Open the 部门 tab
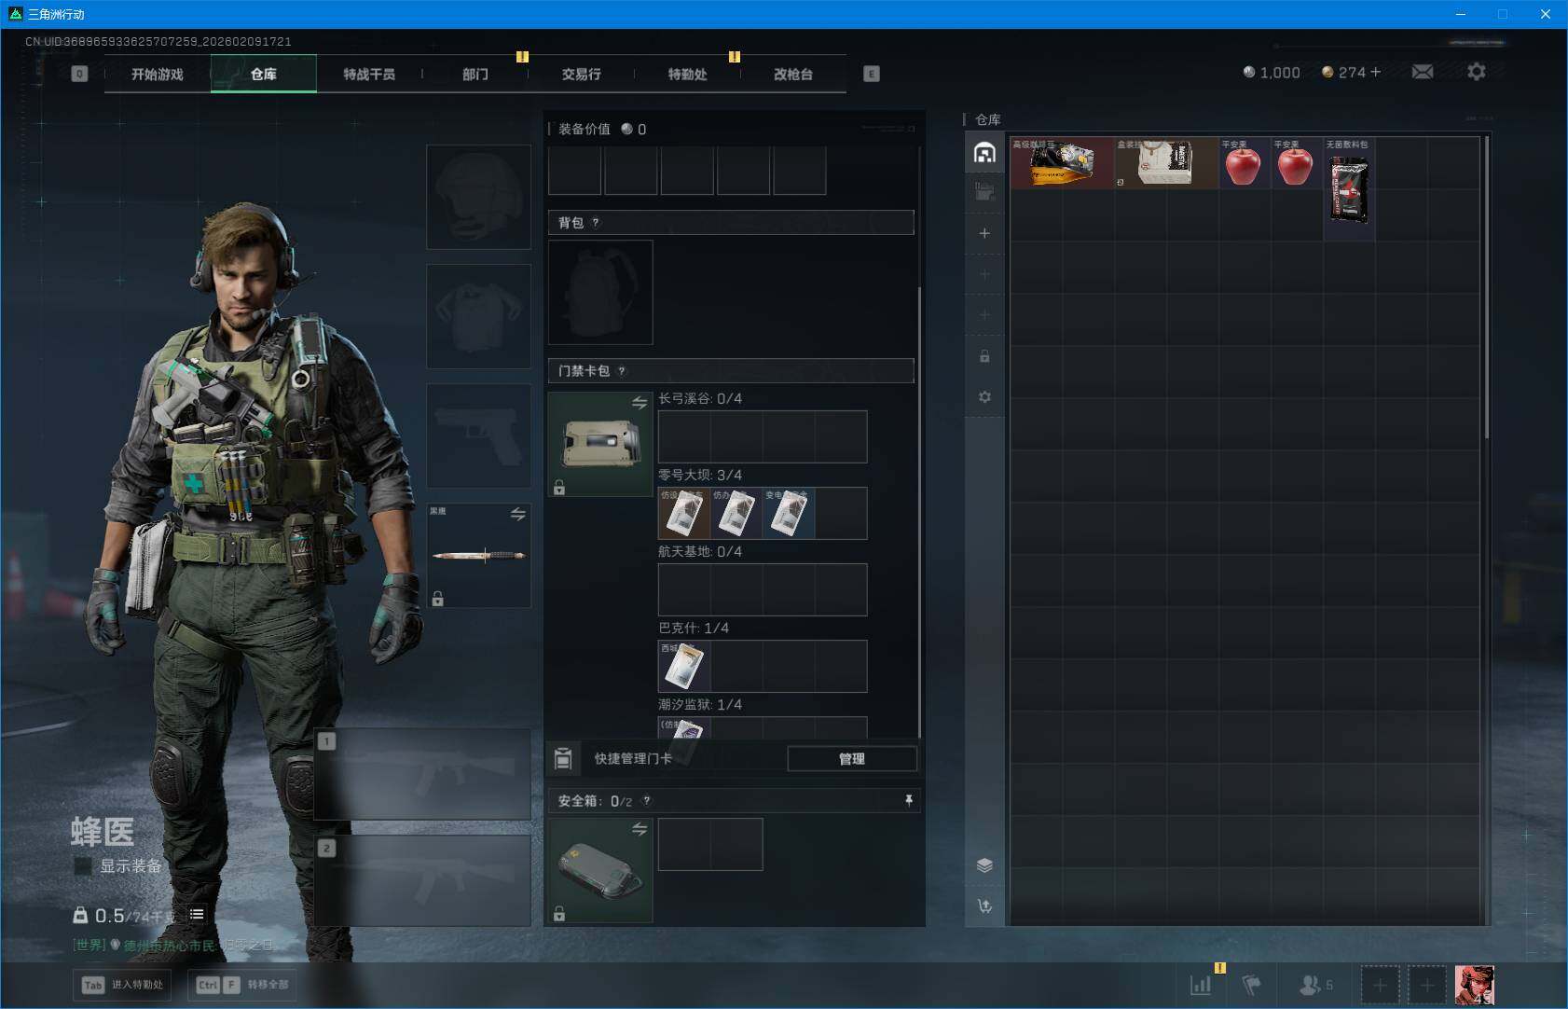The image size is (1568, 1009). pyautogui.click(x=475, y=74)
